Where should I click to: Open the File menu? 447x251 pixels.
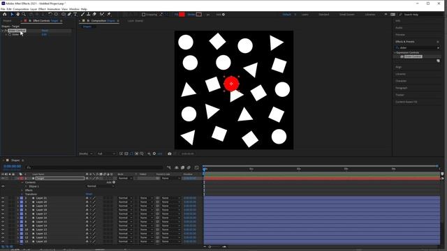(3, 9)
